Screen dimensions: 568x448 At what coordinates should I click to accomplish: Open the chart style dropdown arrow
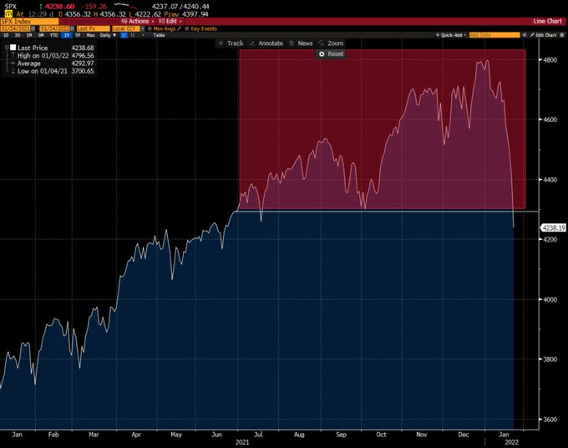tap(143, 35)
